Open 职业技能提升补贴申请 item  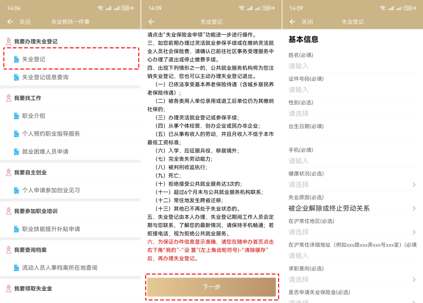[x=51, y=229]
